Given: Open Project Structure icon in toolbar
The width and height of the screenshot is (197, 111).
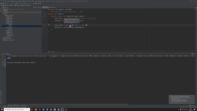Looking at the screenshot, I should coord(36,3).
